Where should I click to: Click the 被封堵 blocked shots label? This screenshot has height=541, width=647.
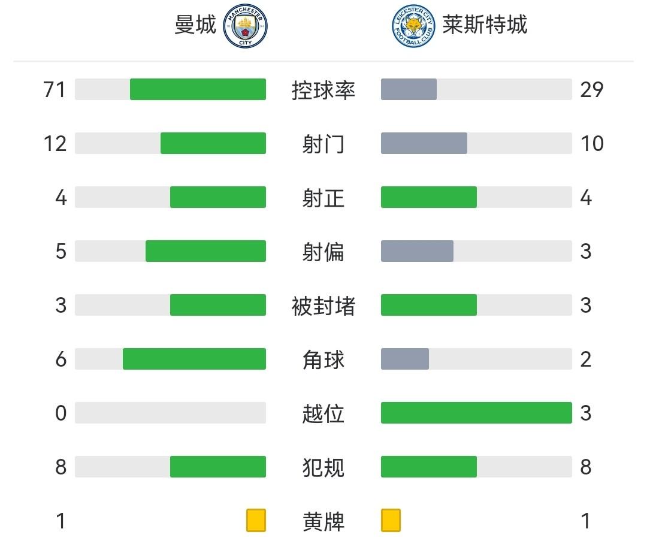323,306
